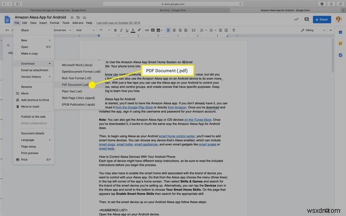Open the Insert menu
The height and width of the screenshot is (216, 346).
click(x=42, y=23)
